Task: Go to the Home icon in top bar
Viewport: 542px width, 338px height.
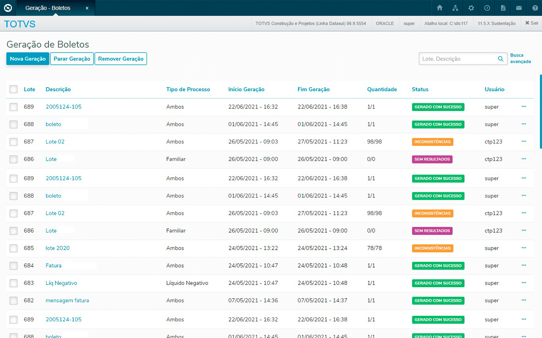Action: pos(440,8)
